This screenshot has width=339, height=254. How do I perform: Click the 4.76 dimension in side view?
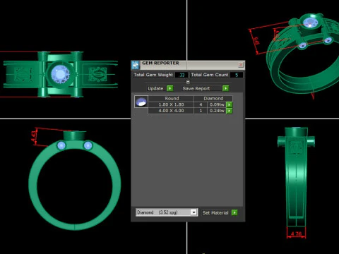296,234
